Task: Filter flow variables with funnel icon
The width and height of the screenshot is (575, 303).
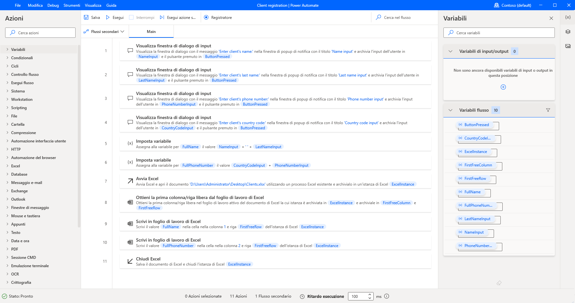Action: coord(548,110)
